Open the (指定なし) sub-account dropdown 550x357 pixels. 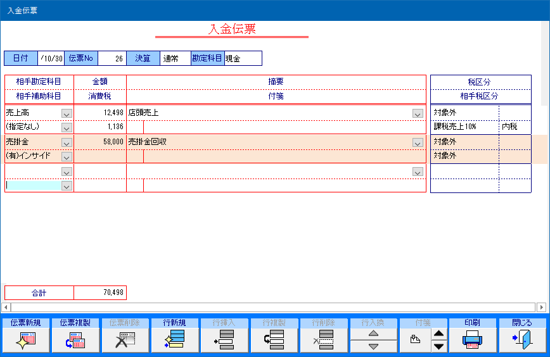coord(67,127)
